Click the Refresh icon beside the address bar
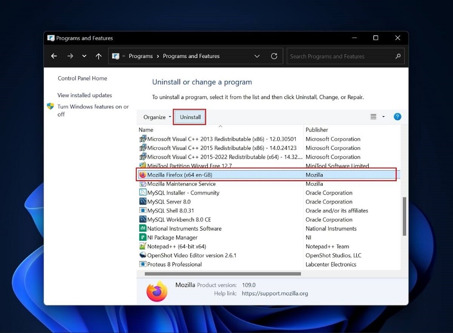 (274, 56)
